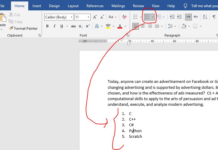Toggle Italic formatting

coord(54,26)
